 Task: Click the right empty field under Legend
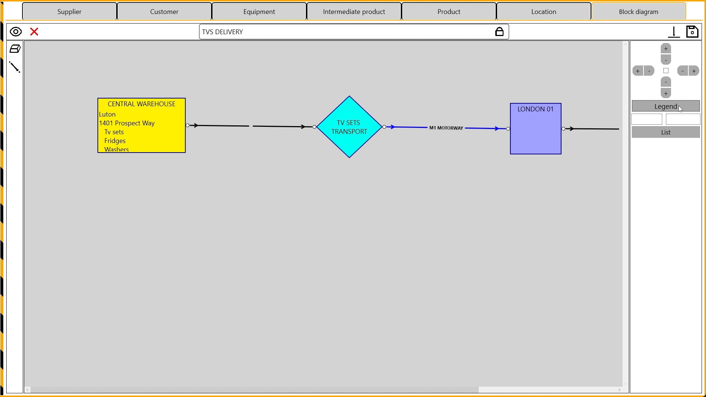pos(683,119)
